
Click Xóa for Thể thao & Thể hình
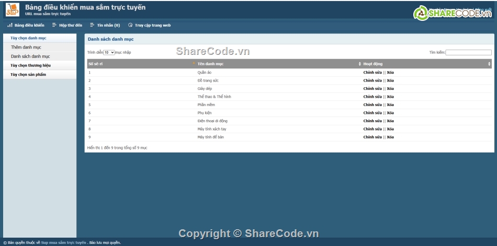(x=390, y=97)
